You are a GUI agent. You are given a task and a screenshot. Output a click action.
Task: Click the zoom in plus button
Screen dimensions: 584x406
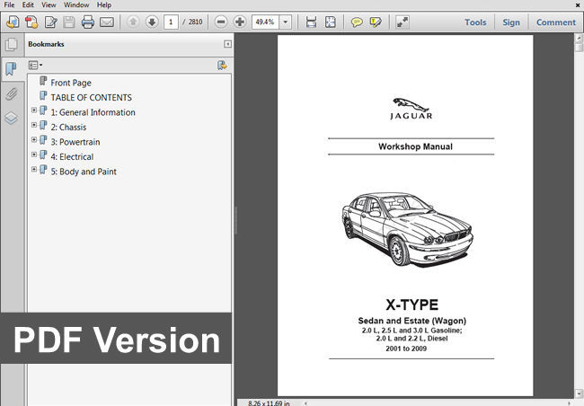[240, 22]
